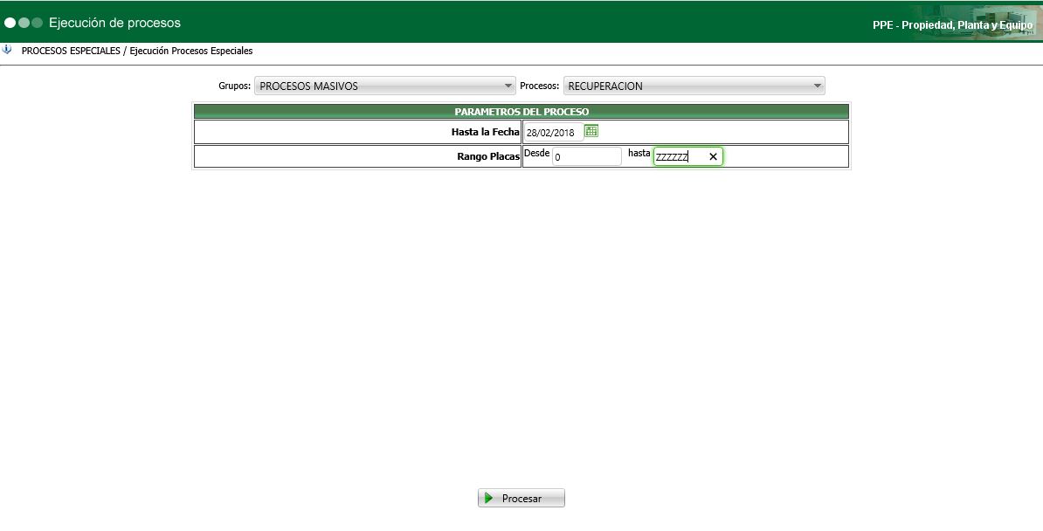Click the Rango Placas label
1043x531 pixels.
tap(488, 157)
